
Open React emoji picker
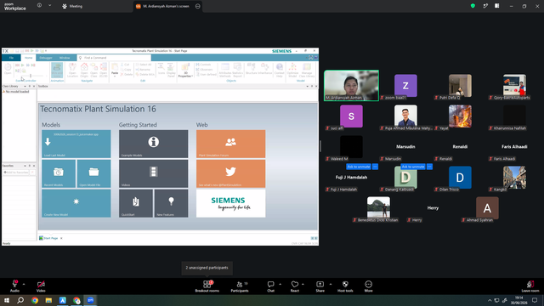pyautogui.click(x=295, y=286)
